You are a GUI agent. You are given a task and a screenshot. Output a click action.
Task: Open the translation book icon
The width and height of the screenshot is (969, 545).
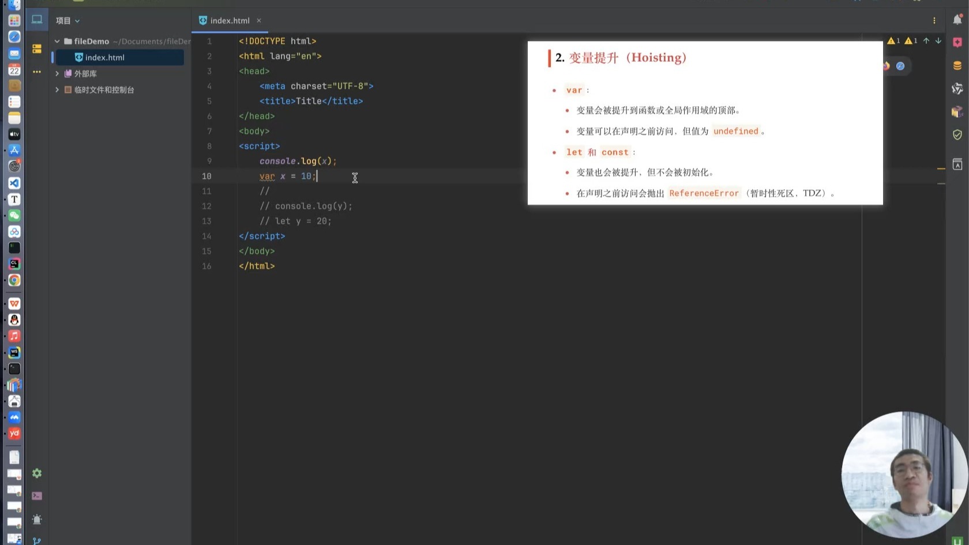pyautogui.click(x=957, y=164)
